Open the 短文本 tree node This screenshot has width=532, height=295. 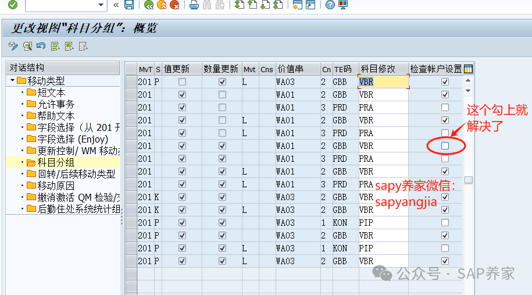point(51,93)
